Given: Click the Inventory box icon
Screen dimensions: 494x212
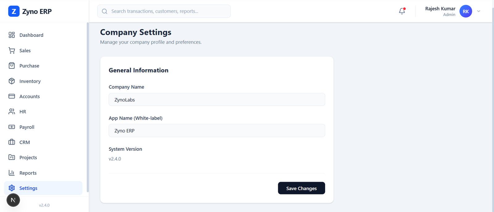Looking at the screenshot, I should [12, 81].
